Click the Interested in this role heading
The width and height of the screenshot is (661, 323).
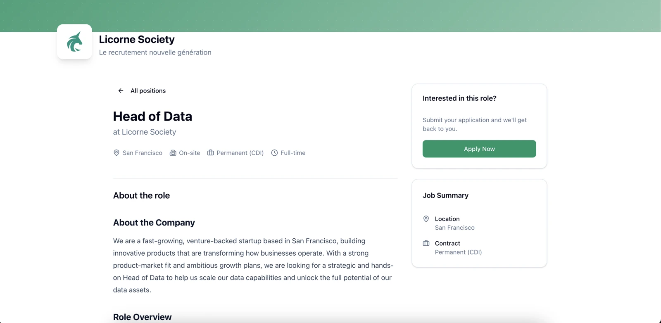[x=459, y=98]
